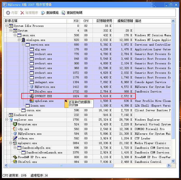This screenshot has height=180, width=181.
Task: Click the vertical scrollbar up arrow
Action: [173, 21]
